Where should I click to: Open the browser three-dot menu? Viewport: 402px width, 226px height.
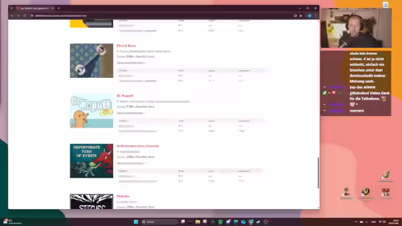315,16
